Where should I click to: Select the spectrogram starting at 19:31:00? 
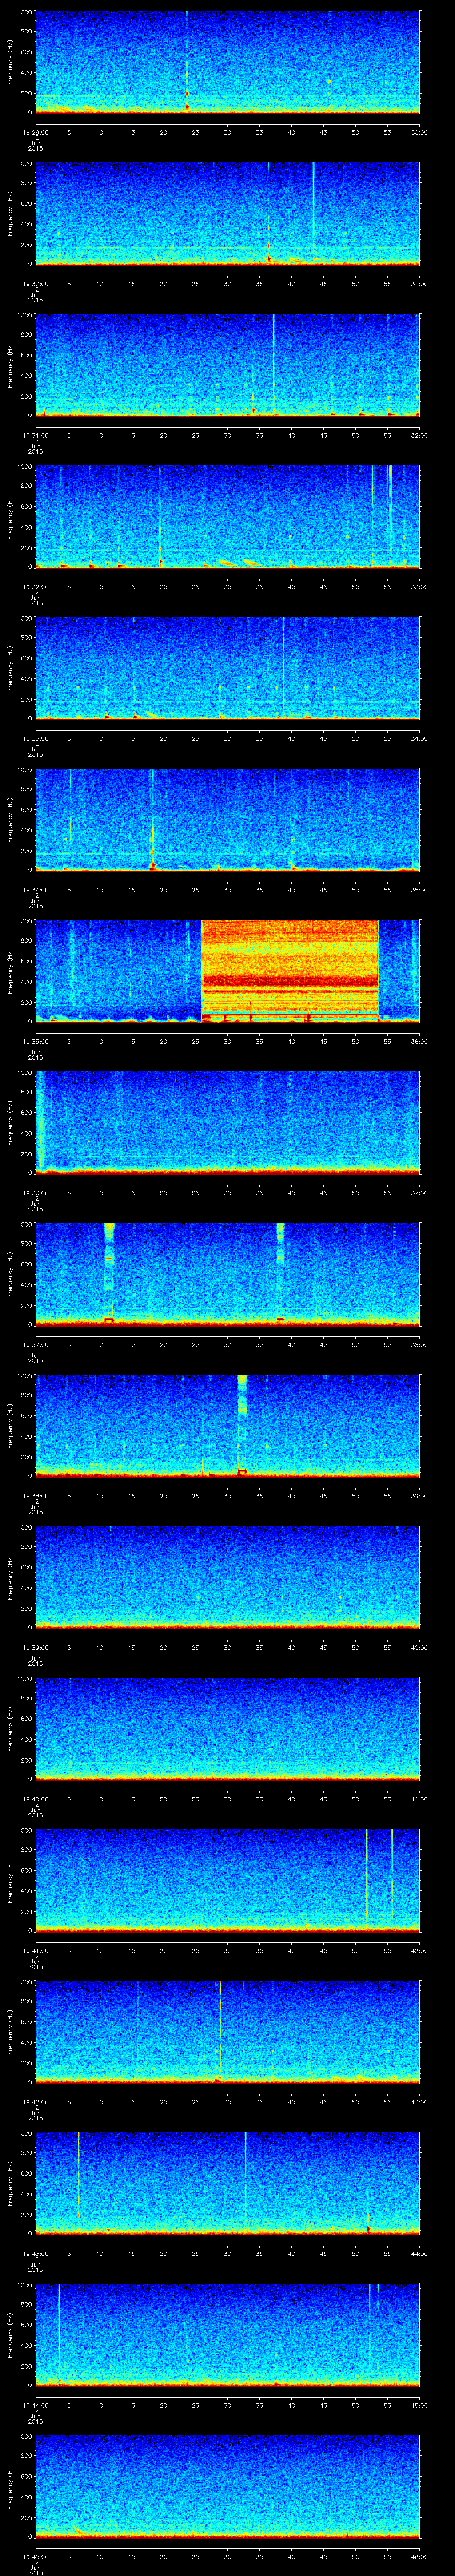click(228, 365)
